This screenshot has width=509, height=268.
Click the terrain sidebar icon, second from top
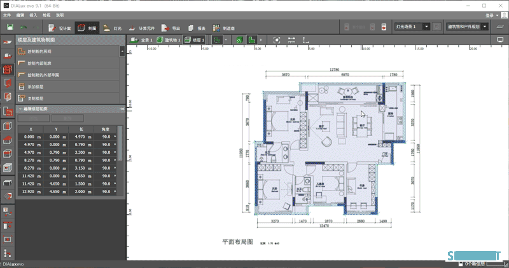click(8, 55)
